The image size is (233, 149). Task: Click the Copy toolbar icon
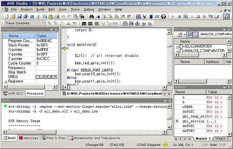(44, 16)
